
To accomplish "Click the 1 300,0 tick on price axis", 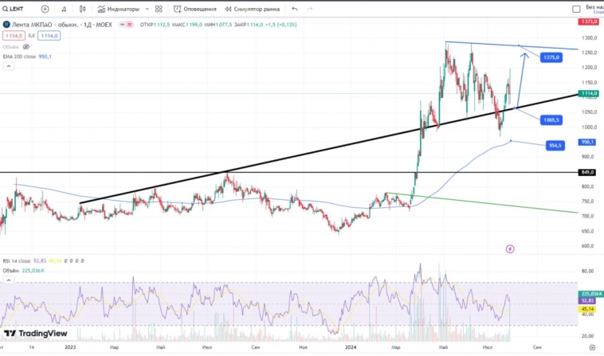I will (590, 37).
